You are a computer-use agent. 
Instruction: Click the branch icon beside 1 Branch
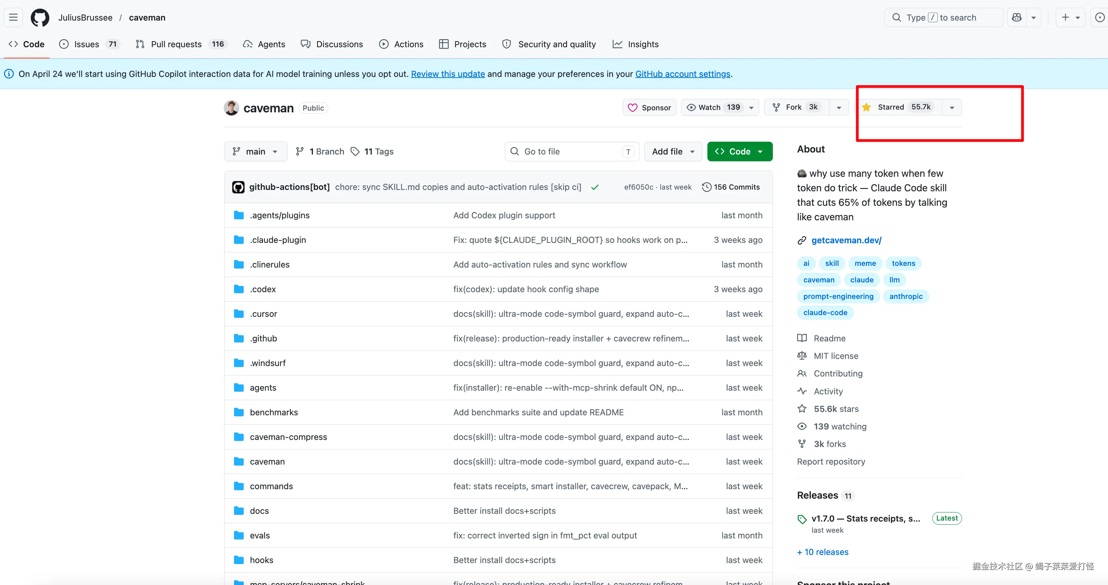coord(300,151)
